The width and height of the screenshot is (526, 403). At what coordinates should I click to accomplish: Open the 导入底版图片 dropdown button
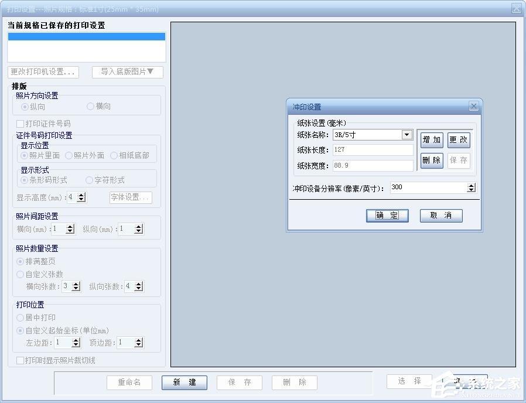[x=128, y=72]
